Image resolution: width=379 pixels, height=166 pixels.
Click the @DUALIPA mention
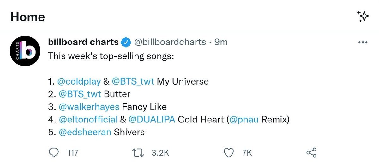[152, 120]
